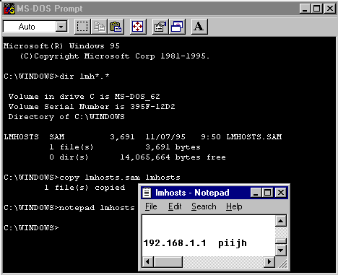Minimize the MS-DOS Prompt window
338x275 pixels.
pyautogui.click(x=305, y=9)
